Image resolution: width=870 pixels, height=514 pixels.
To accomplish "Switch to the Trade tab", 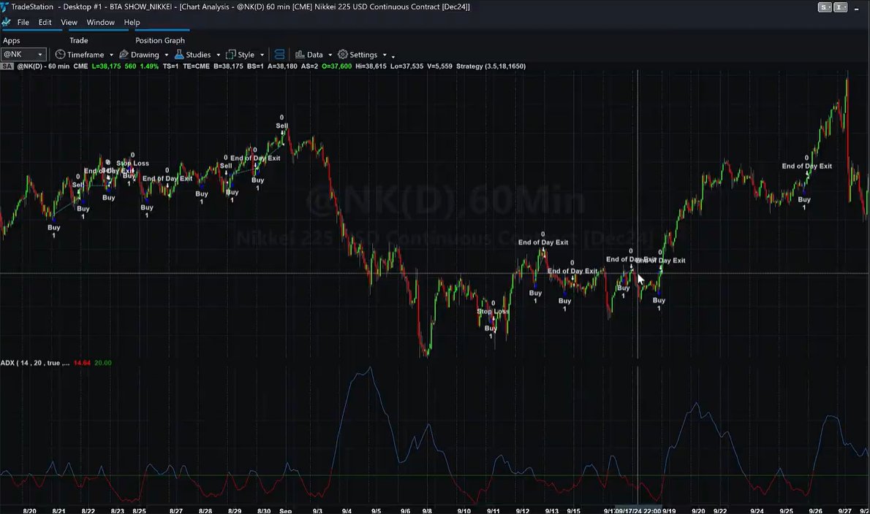I will (x=79, y=40).
